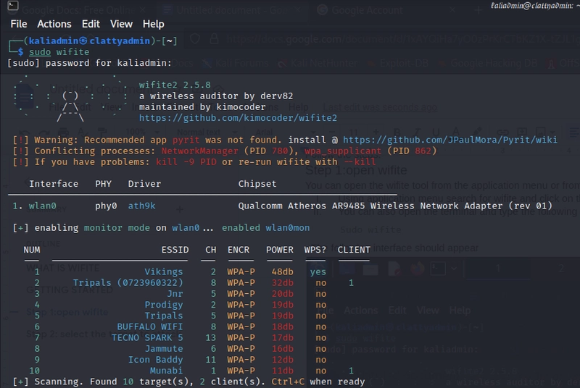Click the Chipset column header

(x=257, y=184)
